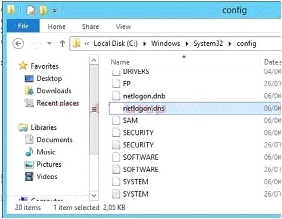Click the file icon beside DRIVERS
This screenshot has width=282, height=219.
116,72
